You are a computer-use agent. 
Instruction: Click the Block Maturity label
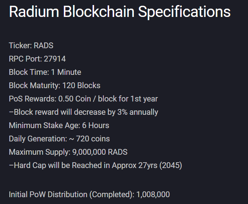coord(34,86)
